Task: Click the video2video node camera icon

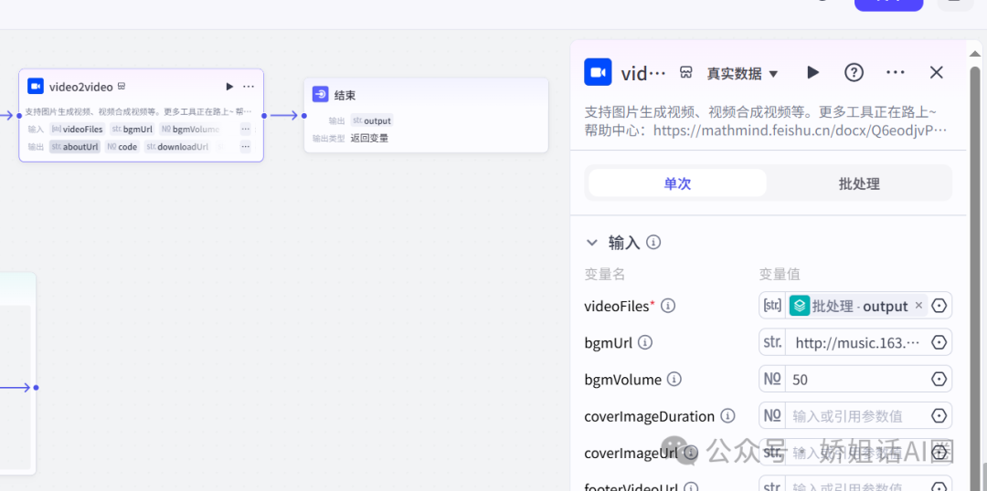Action: tap(36, 86)
